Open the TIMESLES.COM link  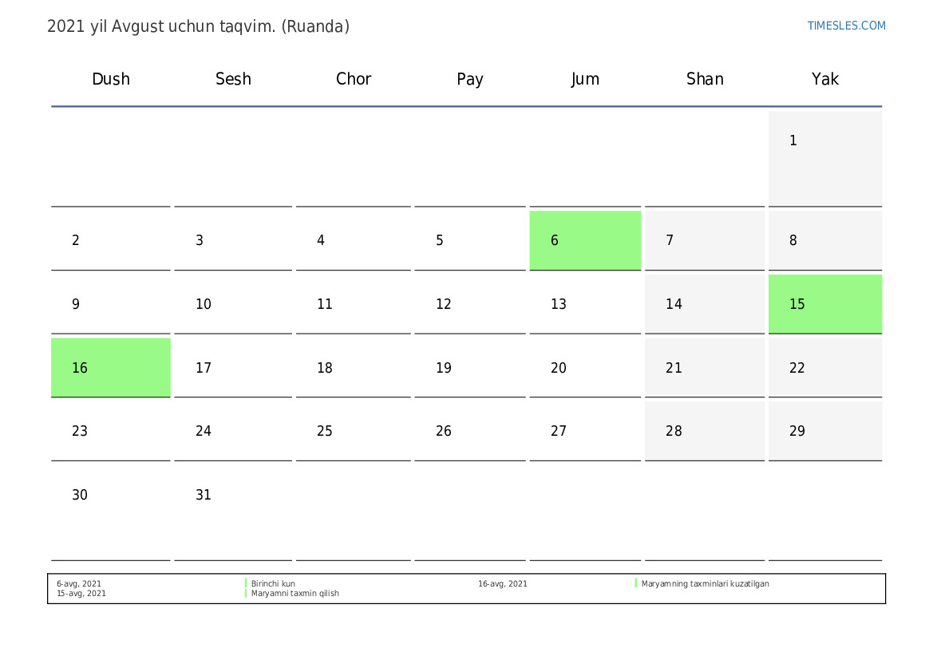pos(846,26)
